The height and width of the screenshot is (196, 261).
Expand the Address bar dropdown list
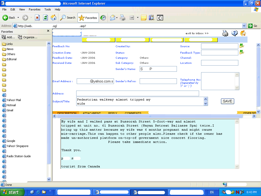coord(244,26)
